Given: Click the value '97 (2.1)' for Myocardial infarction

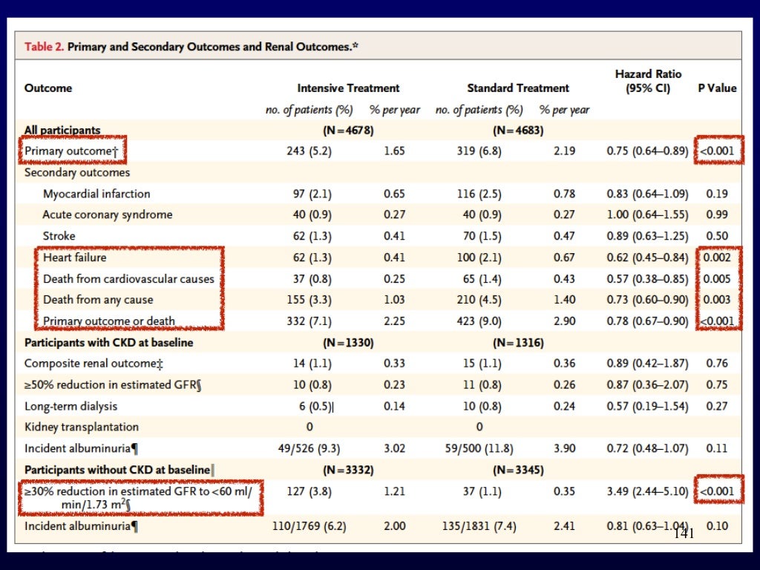Looking at the screenshot, I should click(x=312, y=194).
